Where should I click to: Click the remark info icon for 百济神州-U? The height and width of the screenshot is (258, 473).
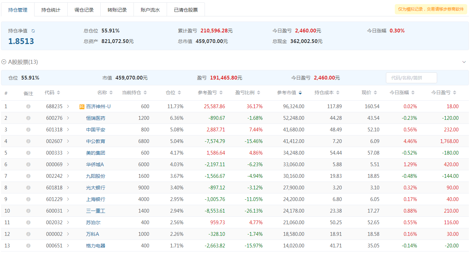[28, 106]
